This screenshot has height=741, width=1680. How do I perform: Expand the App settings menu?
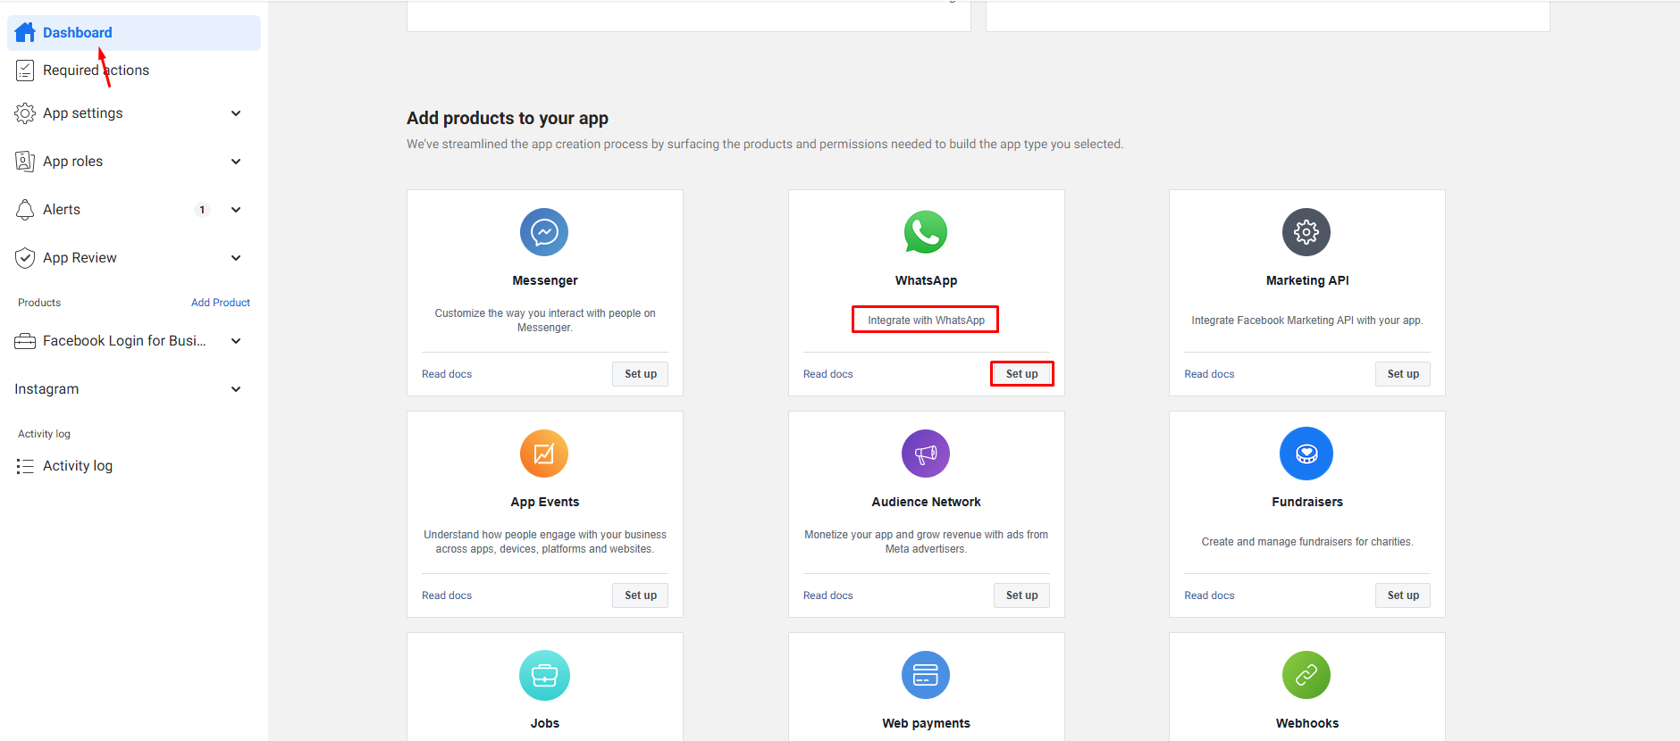pyautogui.click(x=236, y=113)
